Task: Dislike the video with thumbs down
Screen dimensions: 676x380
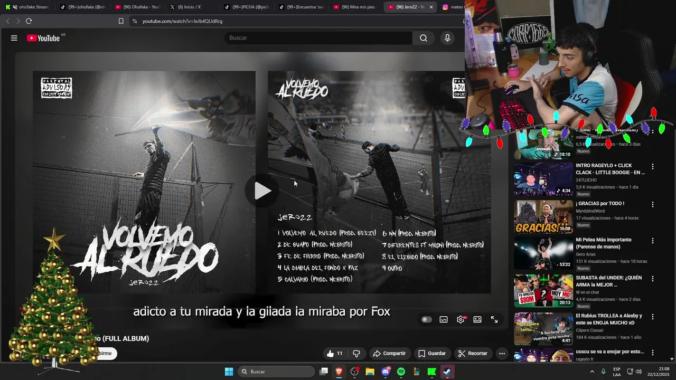Action: point(356,354)
